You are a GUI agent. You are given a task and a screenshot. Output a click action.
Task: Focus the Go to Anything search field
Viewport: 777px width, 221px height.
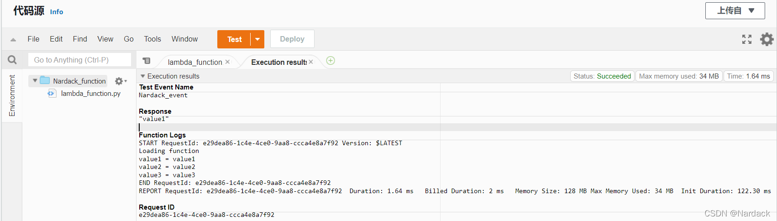[x=79, y=60]
